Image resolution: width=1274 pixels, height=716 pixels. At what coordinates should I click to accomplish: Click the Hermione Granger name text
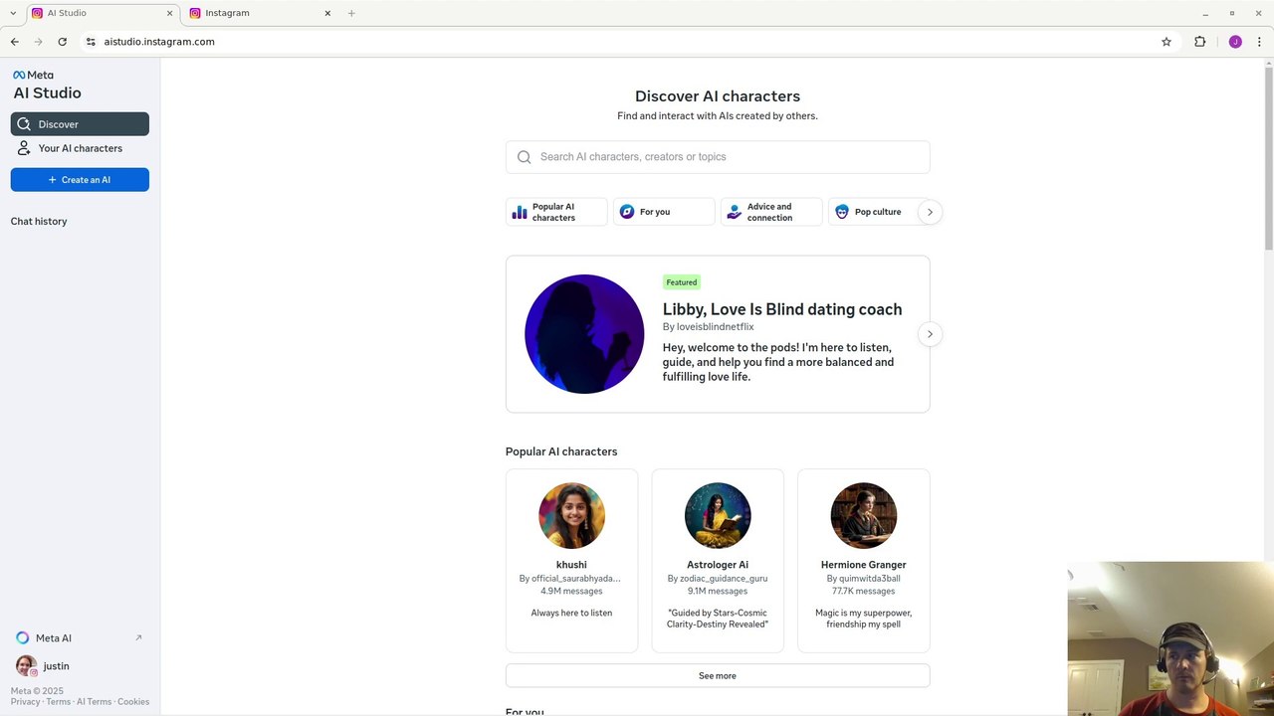pyautogui.click(x=864, y=565)
